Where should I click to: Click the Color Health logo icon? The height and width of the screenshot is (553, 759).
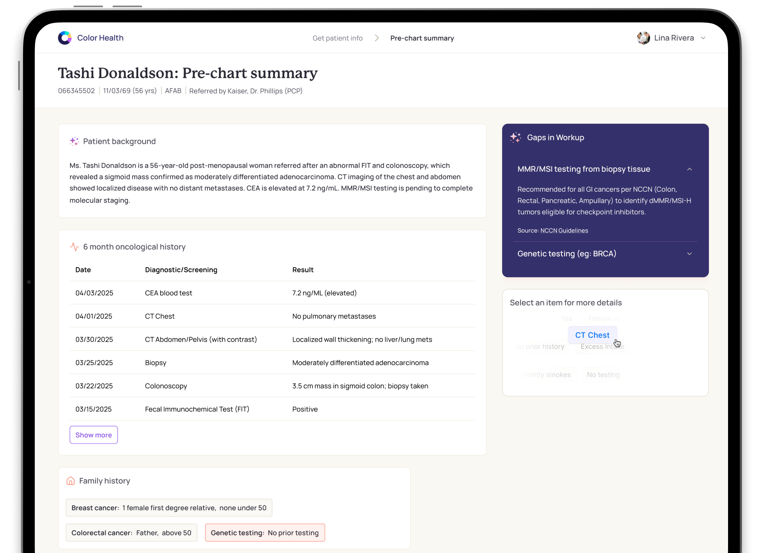(x=65, y=38)
